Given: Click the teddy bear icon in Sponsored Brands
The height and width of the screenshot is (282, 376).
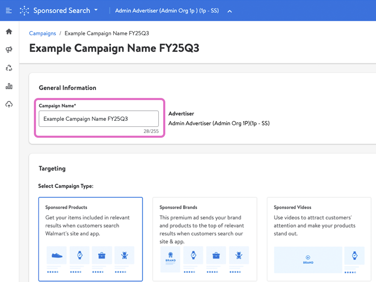Looking at the screenshot, I should pyautogui.click(x=239, y=255).
